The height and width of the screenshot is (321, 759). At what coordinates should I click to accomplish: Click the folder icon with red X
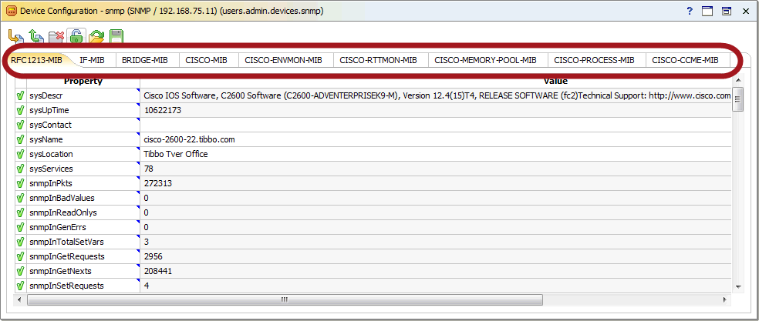(56, 37)
